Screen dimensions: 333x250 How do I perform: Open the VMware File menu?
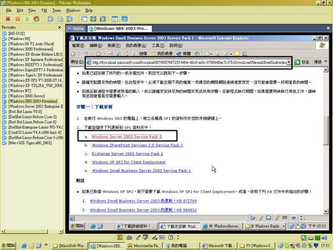[x=9, y=10]
